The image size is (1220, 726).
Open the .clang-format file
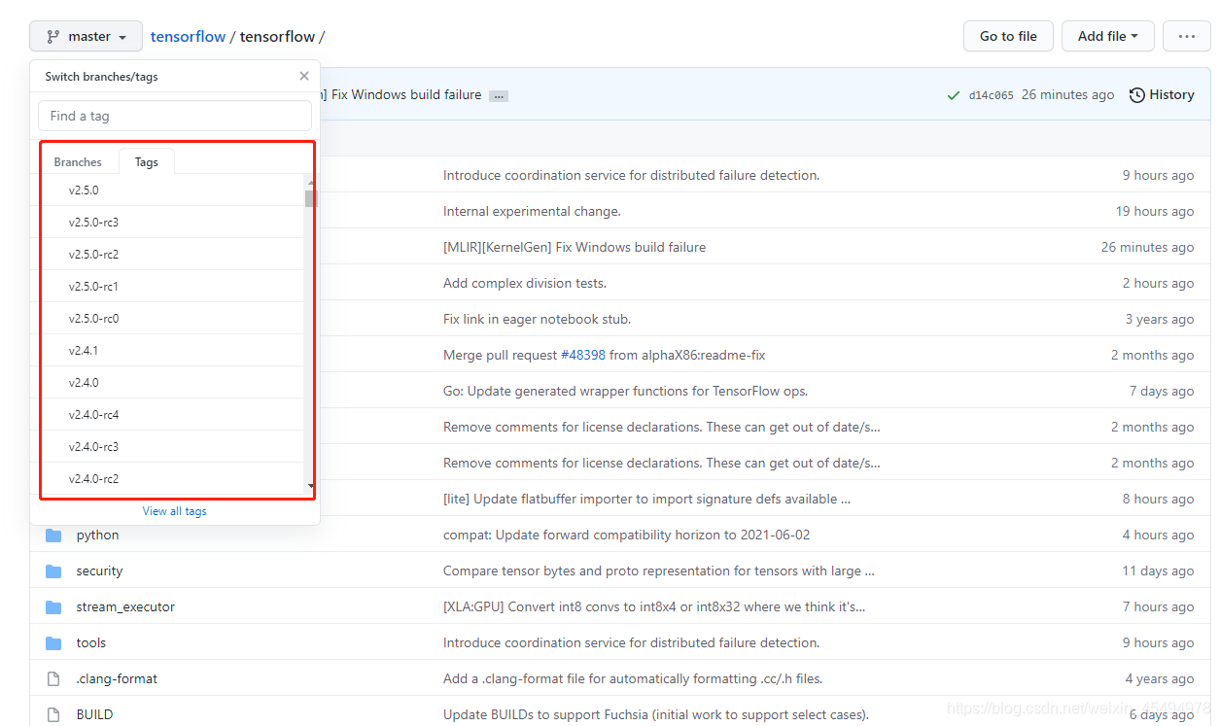coord(117,678)
